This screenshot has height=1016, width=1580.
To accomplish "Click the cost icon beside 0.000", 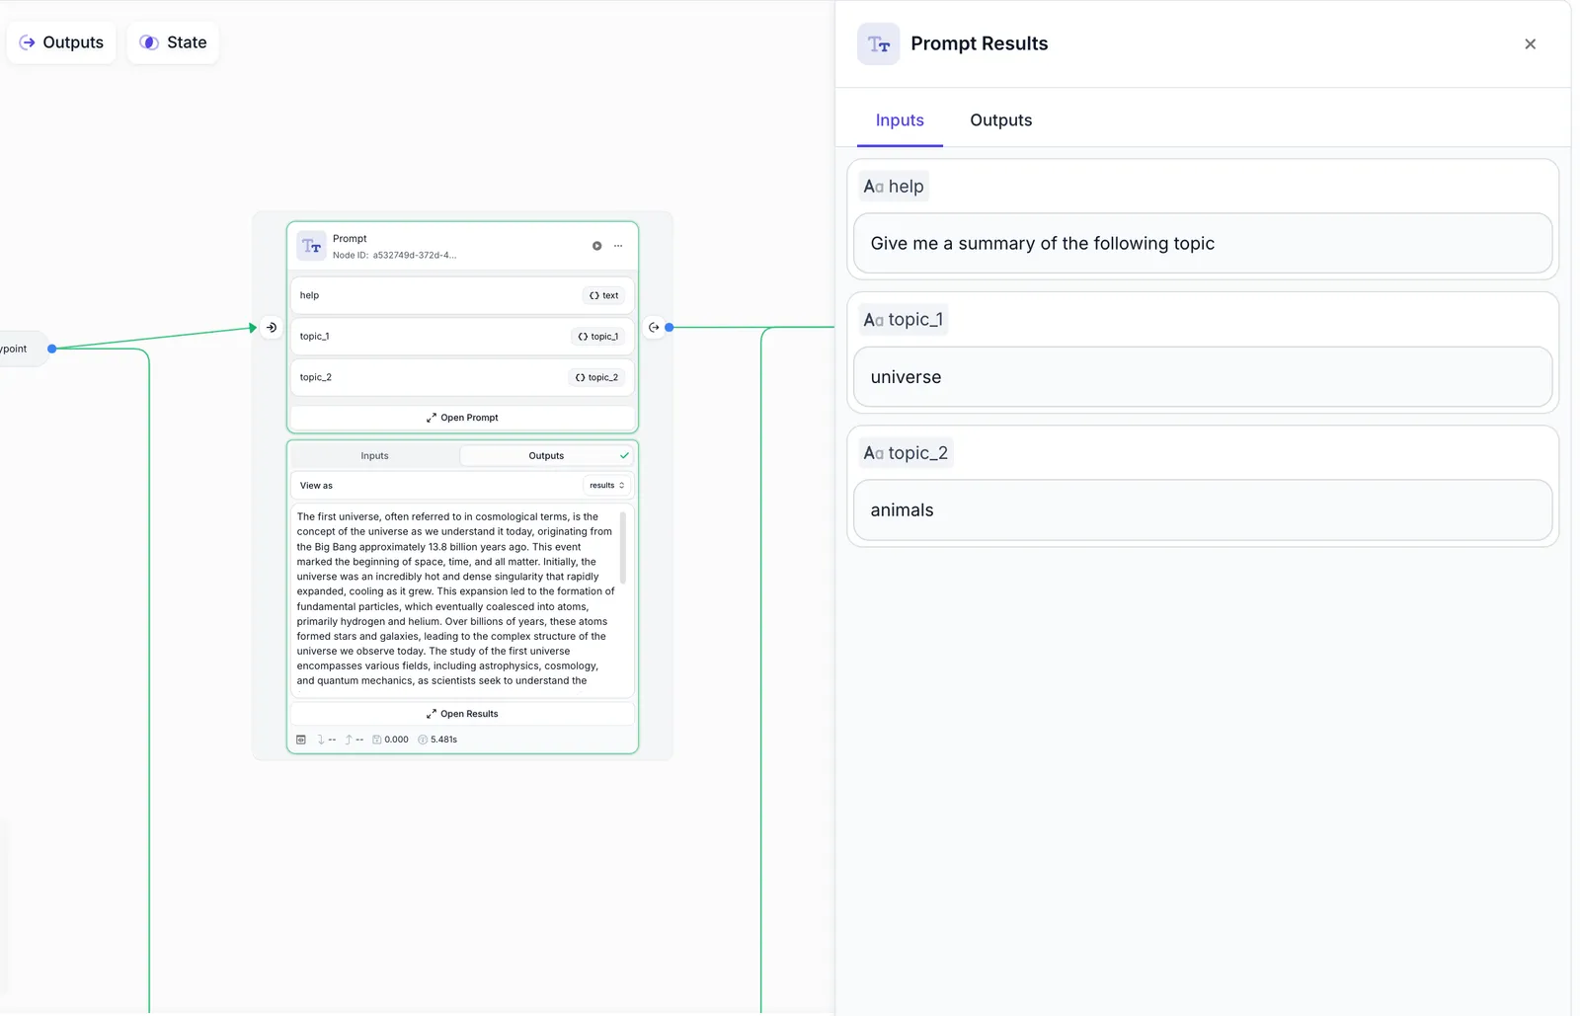I will [x=376, y=740].
